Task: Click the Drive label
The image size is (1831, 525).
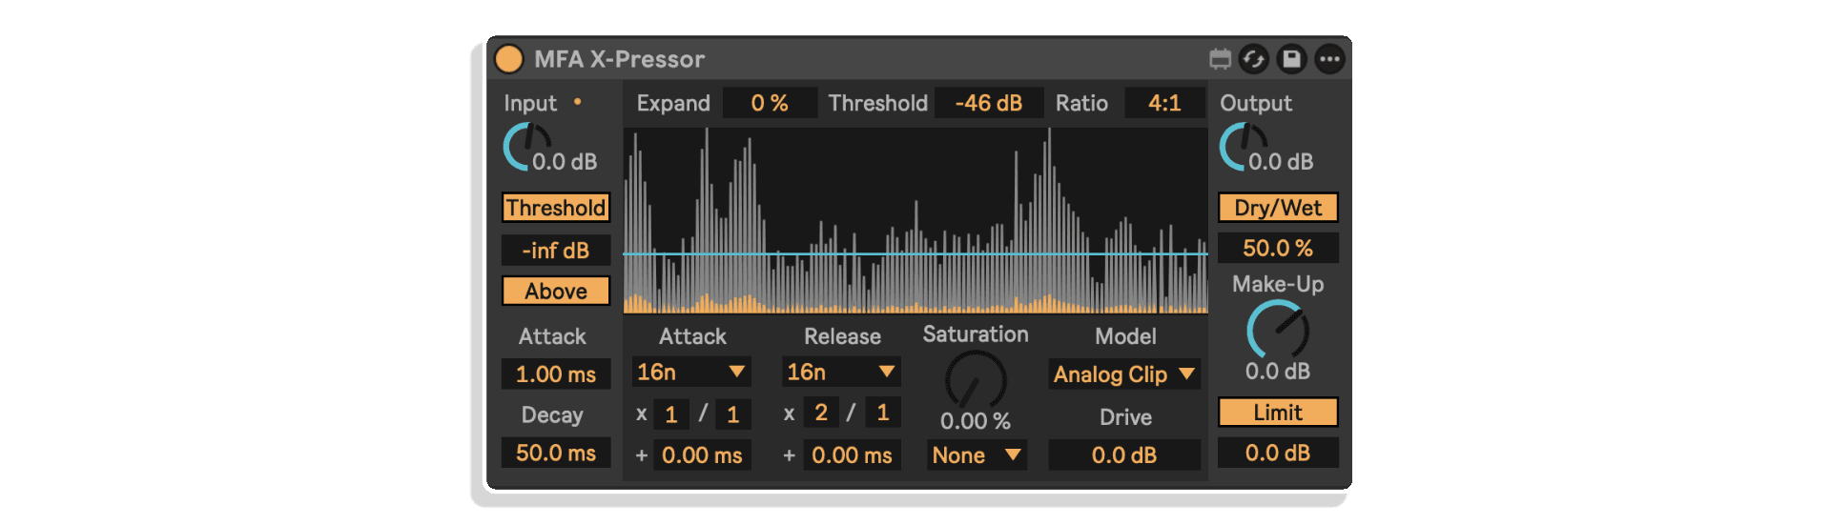Action: [x=1125, y=417]
